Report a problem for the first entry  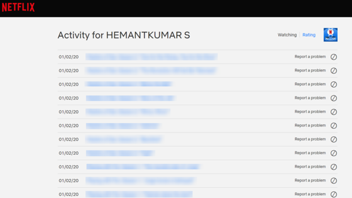pos(310,57)
